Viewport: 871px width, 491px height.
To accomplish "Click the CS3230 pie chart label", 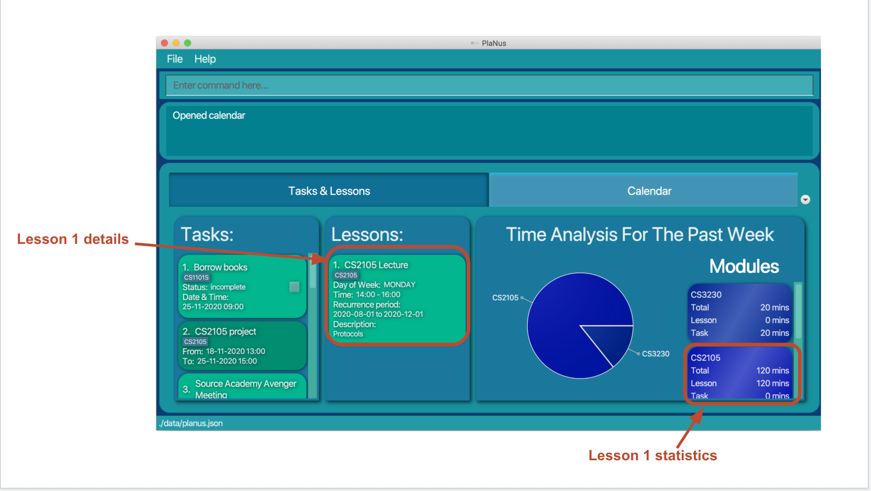I will pyautogui.click(x=655, y=354).
